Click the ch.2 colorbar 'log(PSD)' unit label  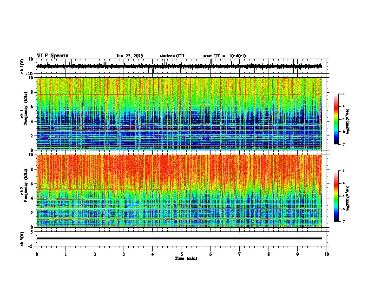pyautogui.click(x=348, y=198)
